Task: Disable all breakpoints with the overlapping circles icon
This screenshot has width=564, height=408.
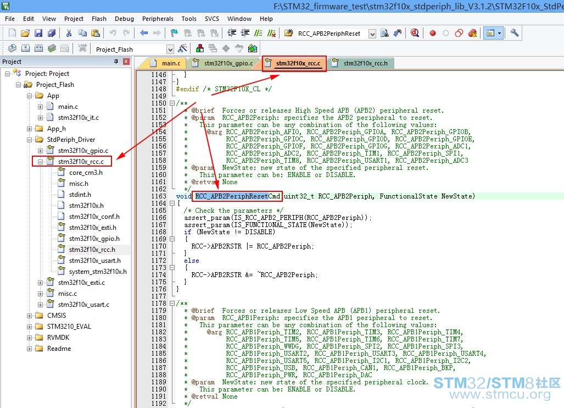Action: tap(459, 33)
